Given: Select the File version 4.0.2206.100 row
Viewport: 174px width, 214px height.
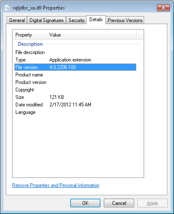Looking at the screenshot, I should (75, 67).
